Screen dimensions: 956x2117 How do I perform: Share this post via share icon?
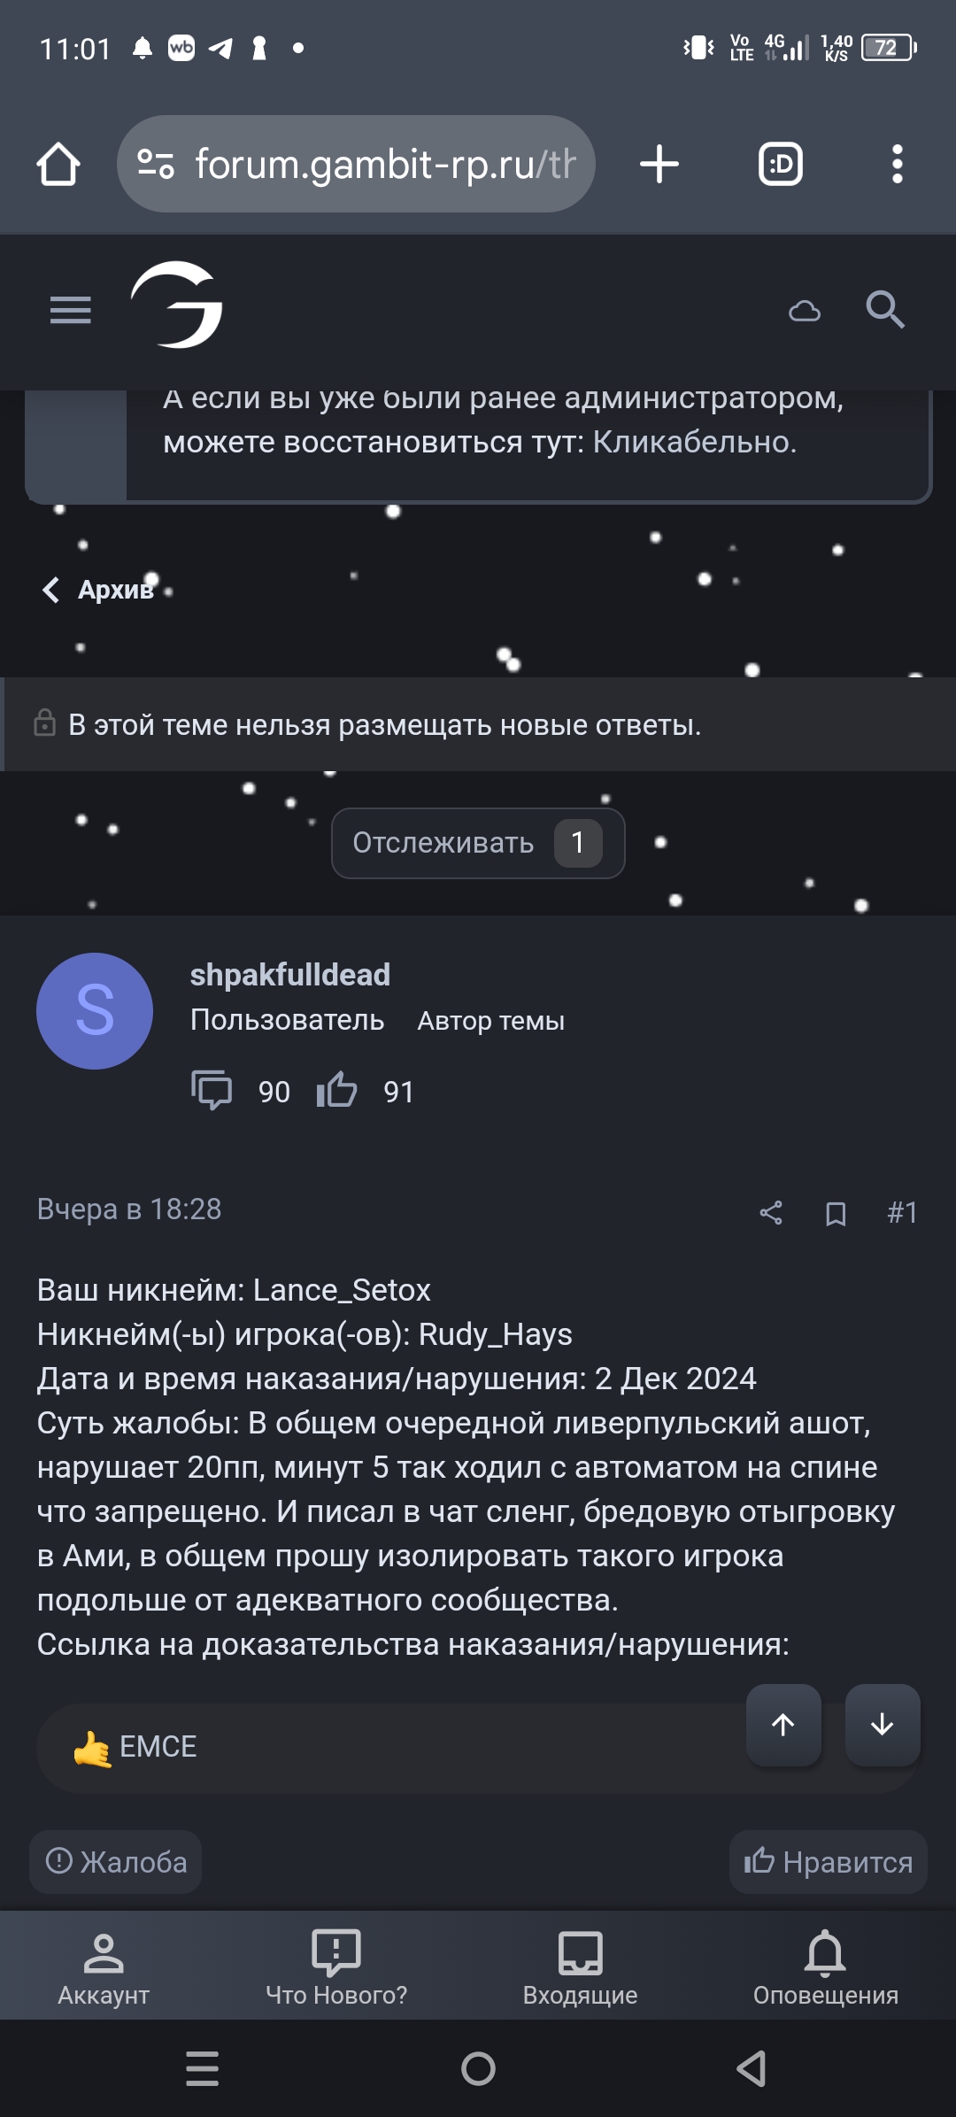coord(771,1212)
